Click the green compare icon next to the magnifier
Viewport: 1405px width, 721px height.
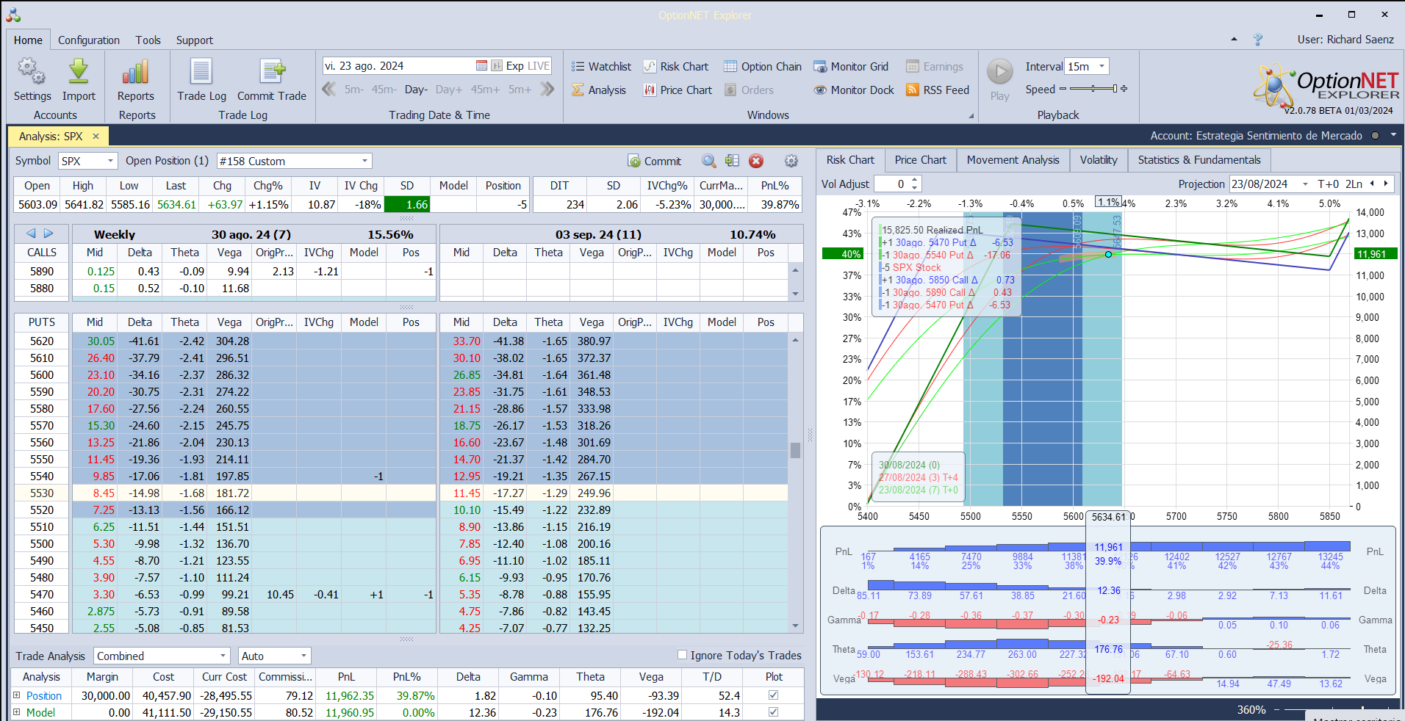(732, 161)
